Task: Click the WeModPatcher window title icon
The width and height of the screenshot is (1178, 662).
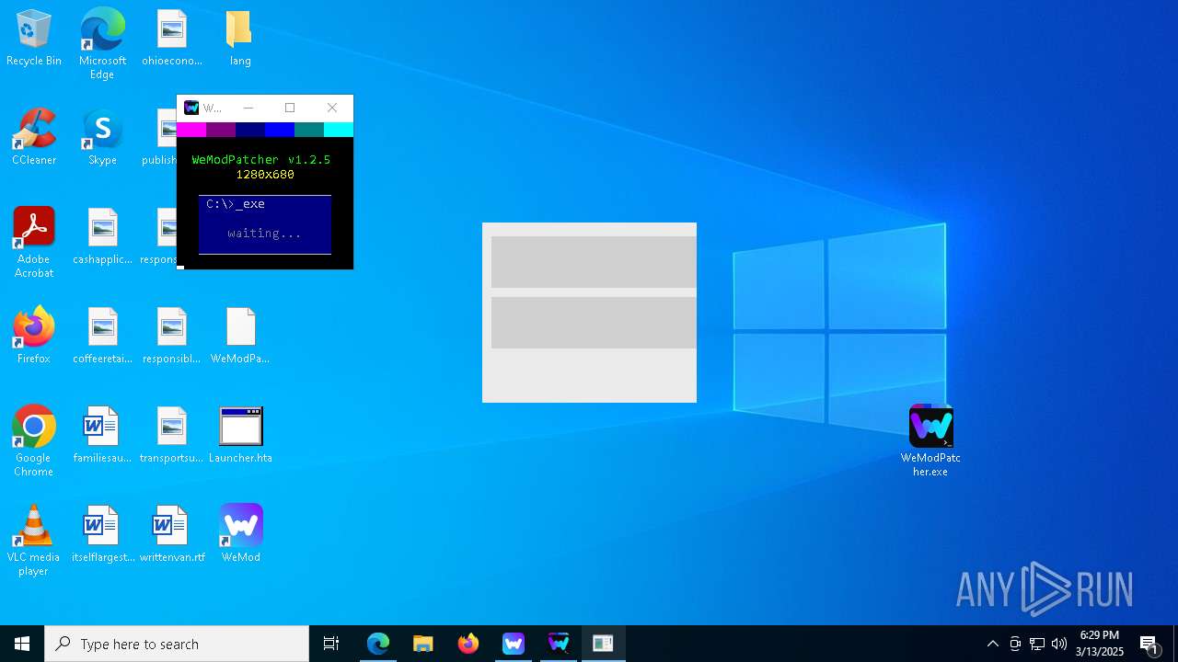Action: click(x=191, y=108)
